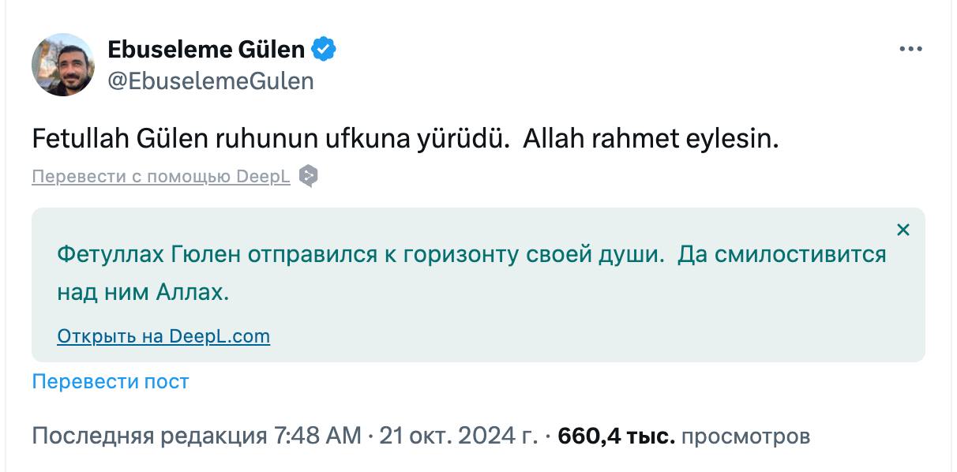Click the phrase "Allah rahmet eylesin."
This screenshot has width=957, height=472.
[x=651, y=139]
